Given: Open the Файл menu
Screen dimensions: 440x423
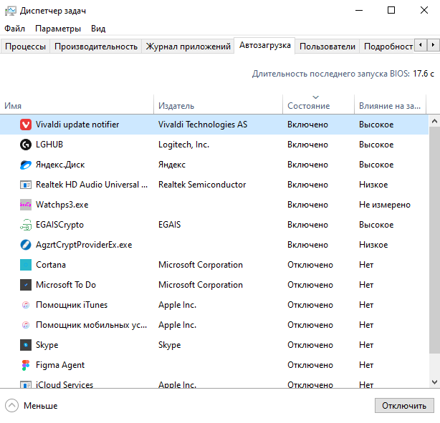Looking at the screenshot, I should (14, 29).
